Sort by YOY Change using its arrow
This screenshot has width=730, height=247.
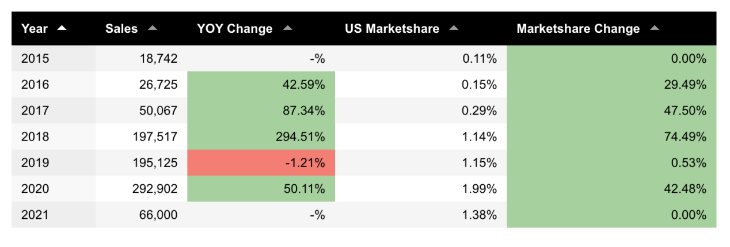click(288, 28)
